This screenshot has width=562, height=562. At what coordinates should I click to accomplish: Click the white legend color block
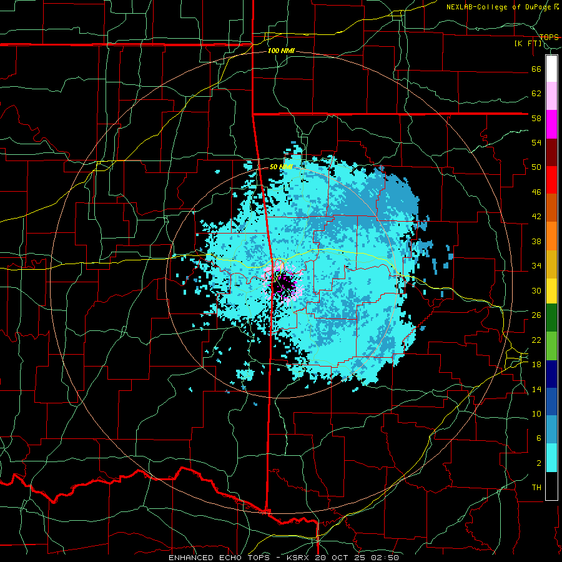(x=551, y=69)
